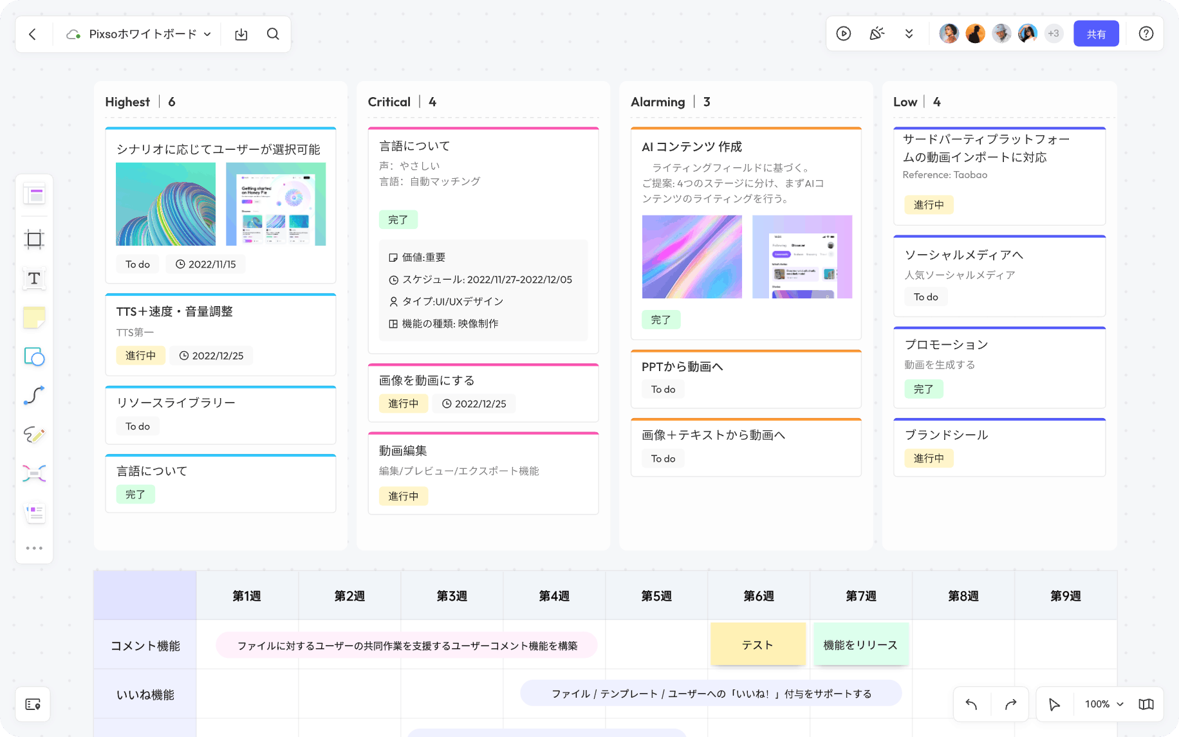Click the リソースライブラリー card title
The height and width of the screenshot is (737, 1179).
[176, 403]
